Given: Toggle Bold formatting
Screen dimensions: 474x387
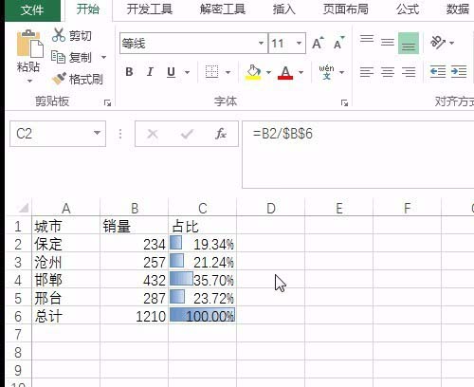Looking at the screenshot, I should point(129,72).
